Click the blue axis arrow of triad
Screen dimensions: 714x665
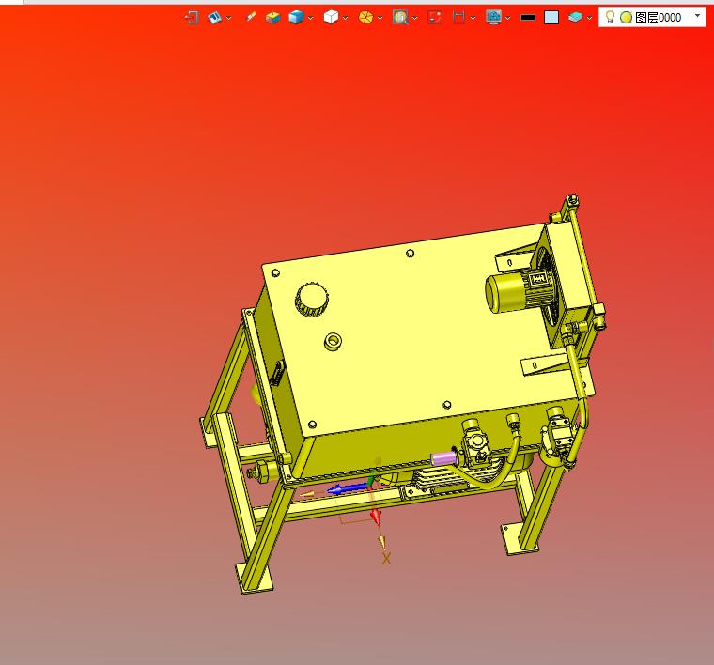(347, 489)
